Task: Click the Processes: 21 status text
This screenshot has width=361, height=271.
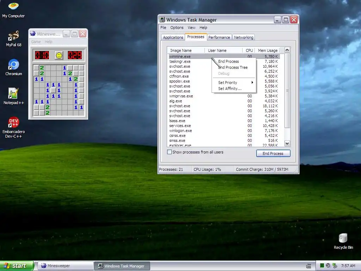Action: 171,169
